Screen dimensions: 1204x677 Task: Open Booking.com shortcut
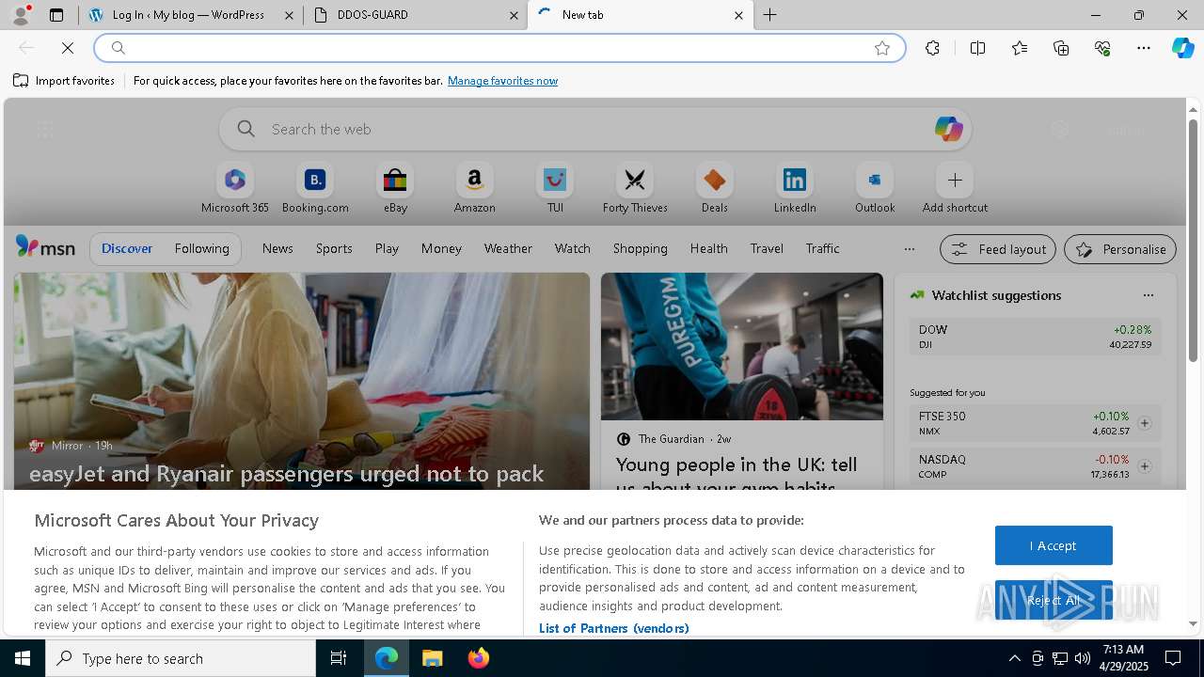coord(315,189)
